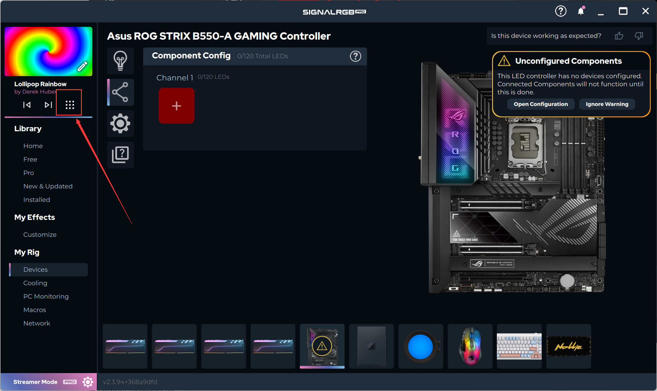Give thumbs down device feedback
The image size is (657, 391).
[x=639, y=36]
